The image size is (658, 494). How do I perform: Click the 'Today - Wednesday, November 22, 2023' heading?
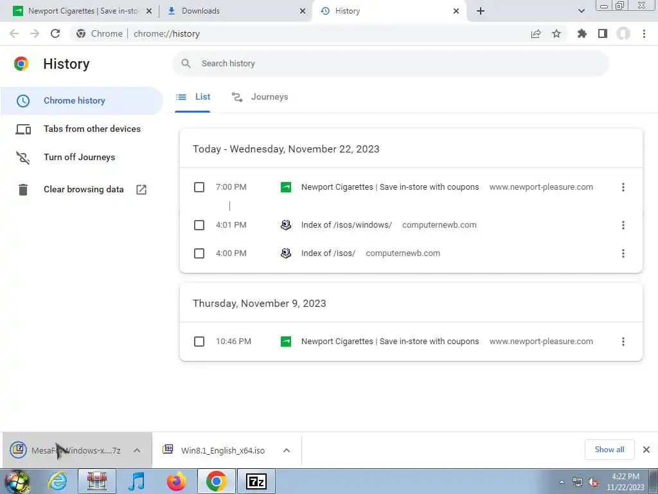coord(286,149)
